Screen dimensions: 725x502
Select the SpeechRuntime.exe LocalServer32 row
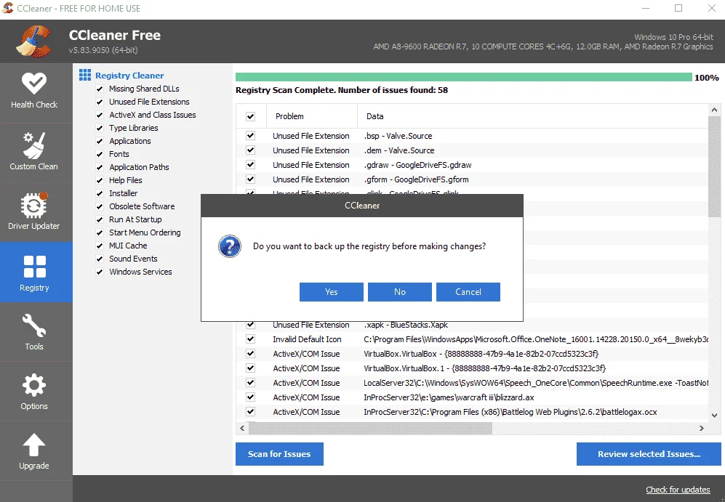[x=472, y=383]
